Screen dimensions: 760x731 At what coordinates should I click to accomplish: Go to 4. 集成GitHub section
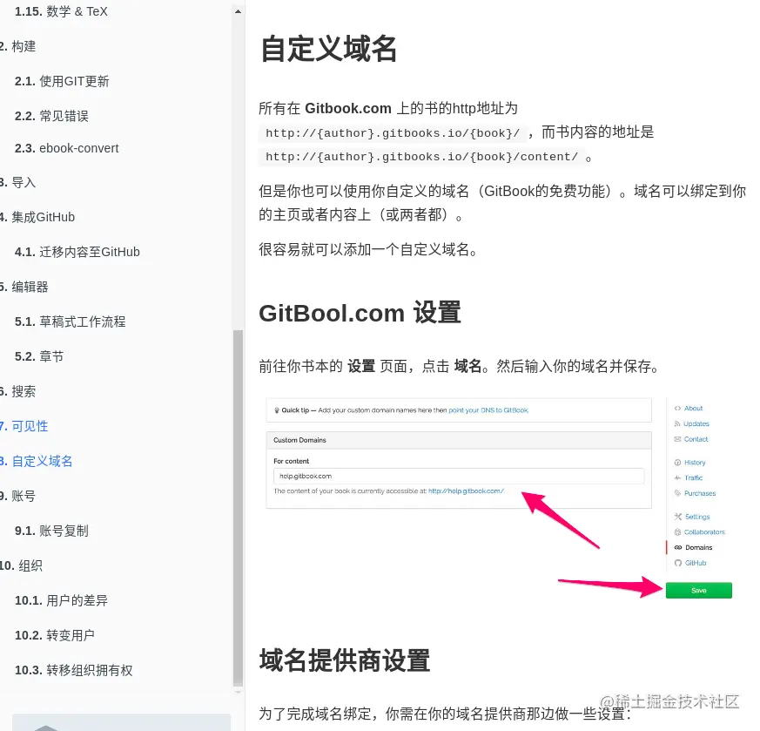[37, 217]
